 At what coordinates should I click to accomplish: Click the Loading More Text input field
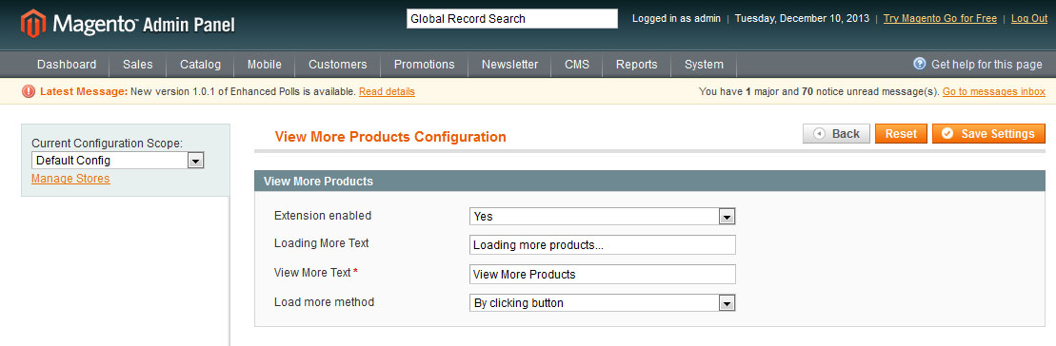click(602, 245)
